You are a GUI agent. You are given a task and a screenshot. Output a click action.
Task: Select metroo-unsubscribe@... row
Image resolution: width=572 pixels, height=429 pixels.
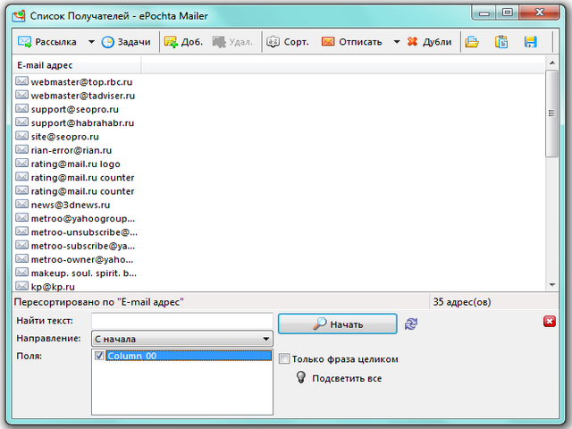coord(84,232)
